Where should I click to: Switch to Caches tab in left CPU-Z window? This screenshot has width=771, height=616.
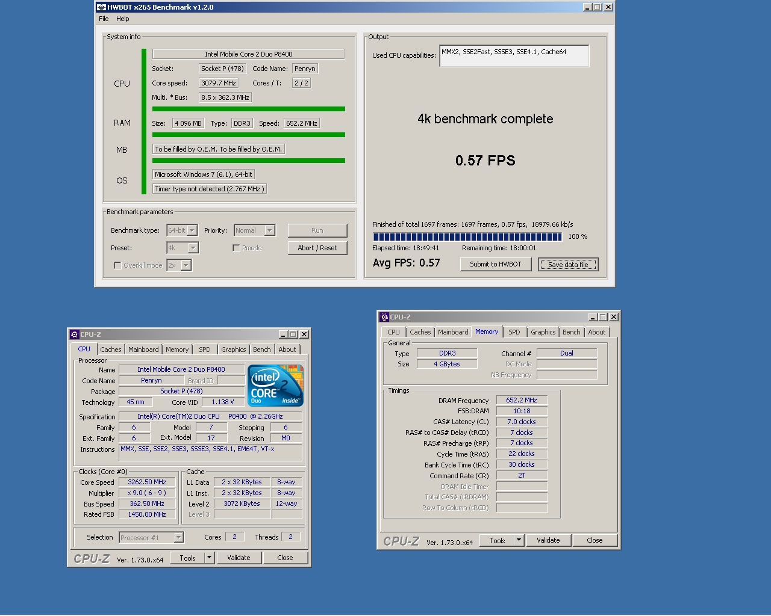[111, 350]
